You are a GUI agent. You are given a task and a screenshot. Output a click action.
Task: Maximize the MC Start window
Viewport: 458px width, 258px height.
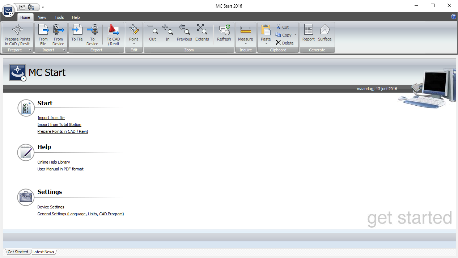click(x=433, y=5)
